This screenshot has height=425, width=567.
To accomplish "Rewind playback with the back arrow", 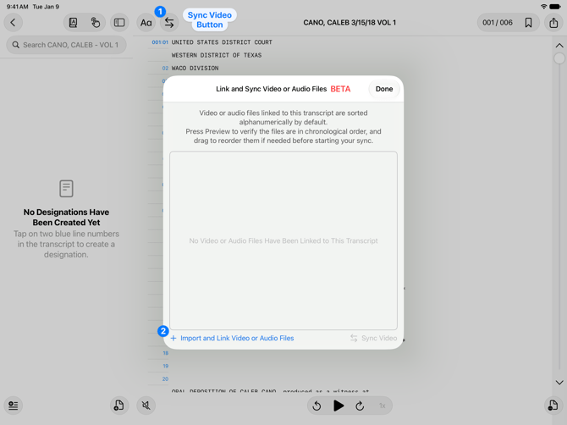I will point(317,406).
